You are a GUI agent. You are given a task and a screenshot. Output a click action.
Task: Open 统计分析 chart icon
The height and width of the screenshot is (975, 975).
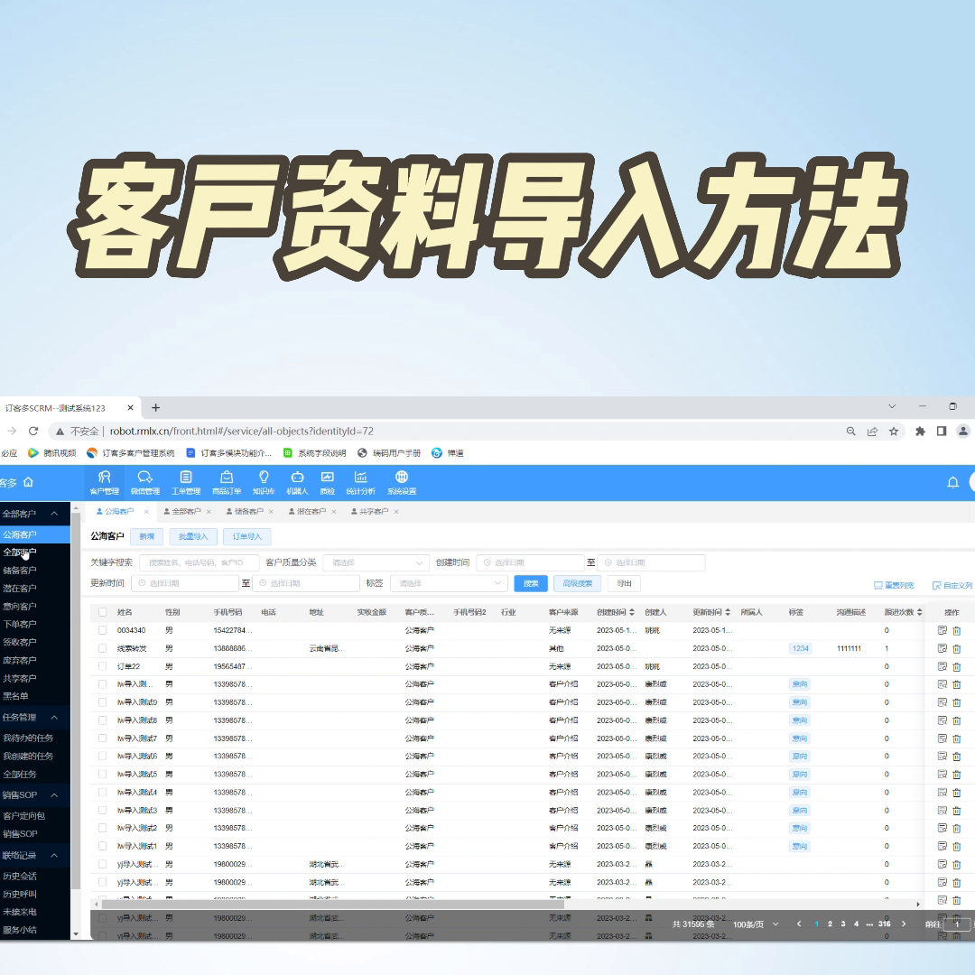(x=360, y=482)
